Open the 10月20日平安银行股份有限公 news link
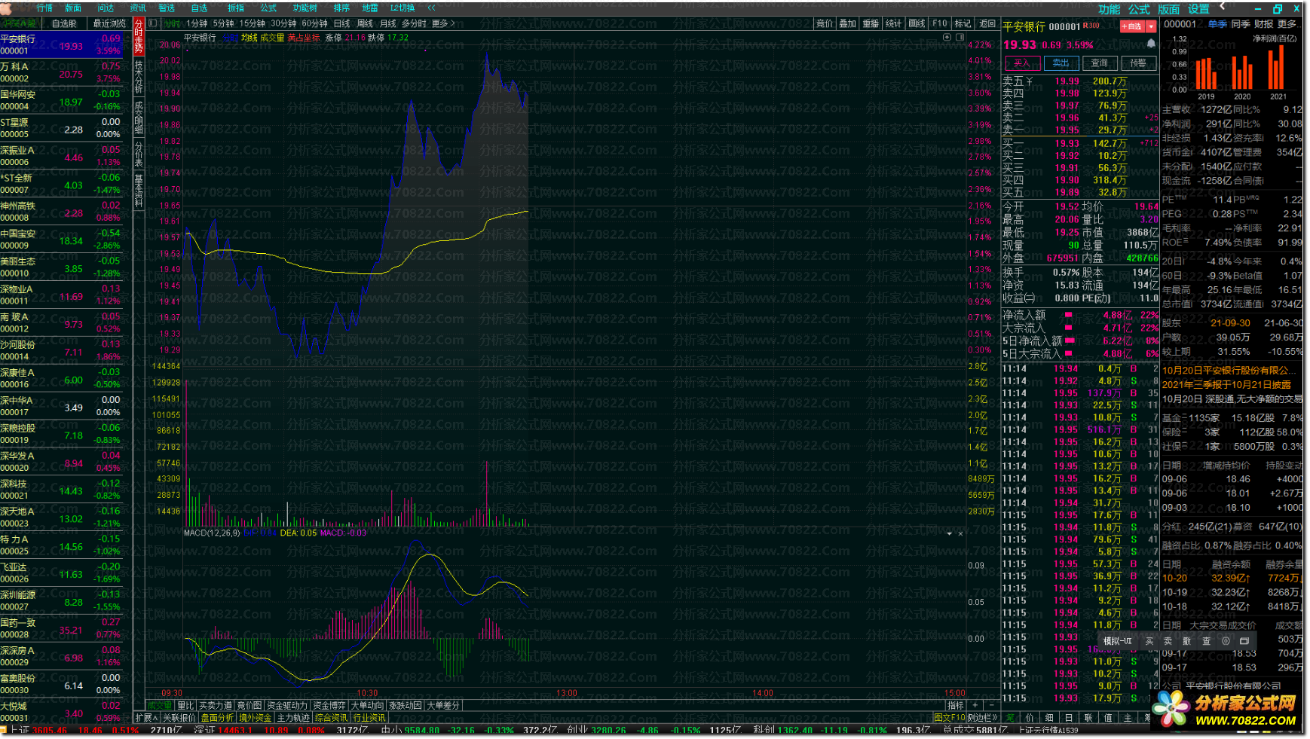1310x739 pixels. pyautogui.click(x=1229, y=370)
